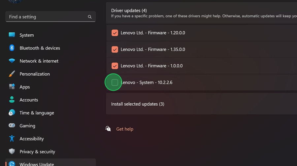Check the Lenovo System 10.2.2.6 checkbox
The height and width of the screenshot is (166, 297).
coord(115,82)
